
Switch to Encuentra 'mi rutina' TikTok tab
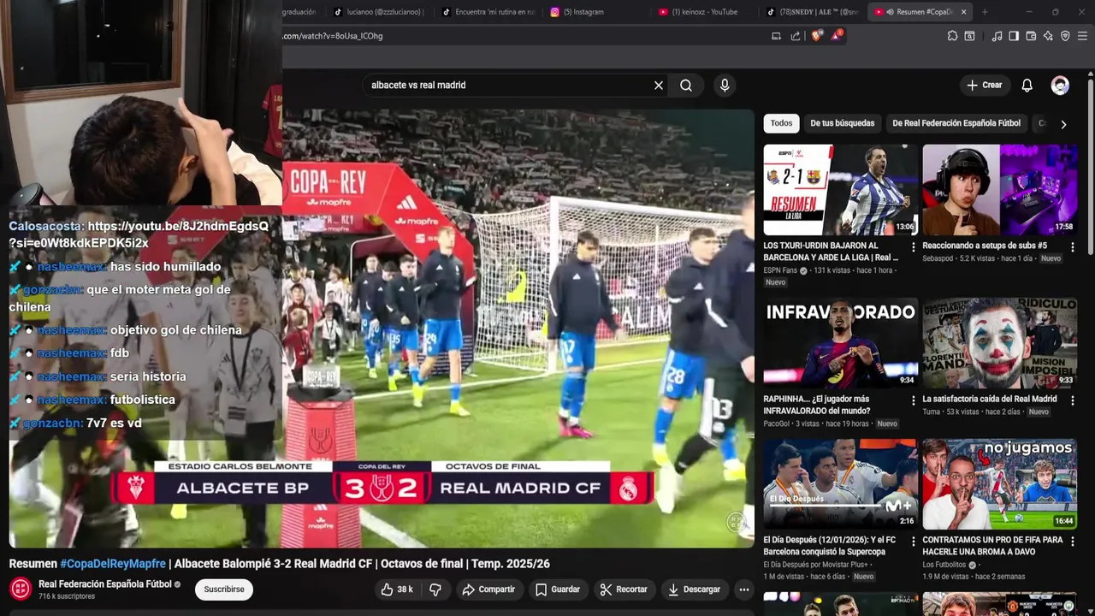pos(488,12)
